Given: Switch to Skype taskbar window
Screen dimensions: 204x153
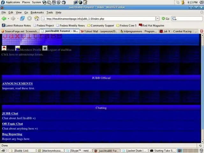Looking at the screenshot, I should tap(78, 150).
